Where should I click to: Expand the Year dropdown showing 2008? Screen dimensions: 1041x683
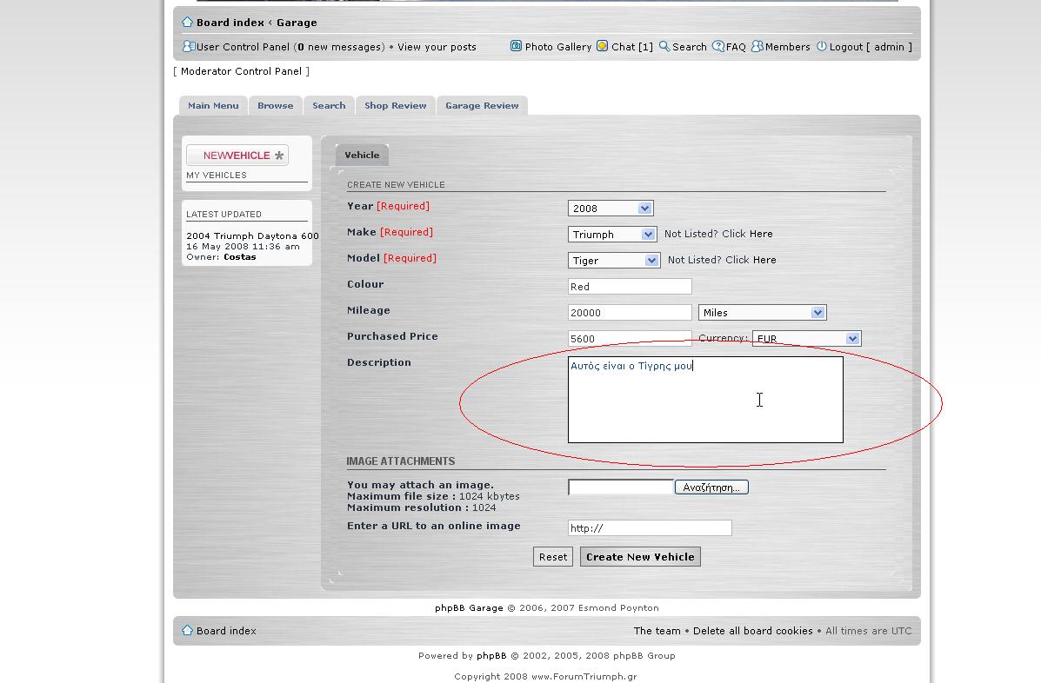pos(644,209)
